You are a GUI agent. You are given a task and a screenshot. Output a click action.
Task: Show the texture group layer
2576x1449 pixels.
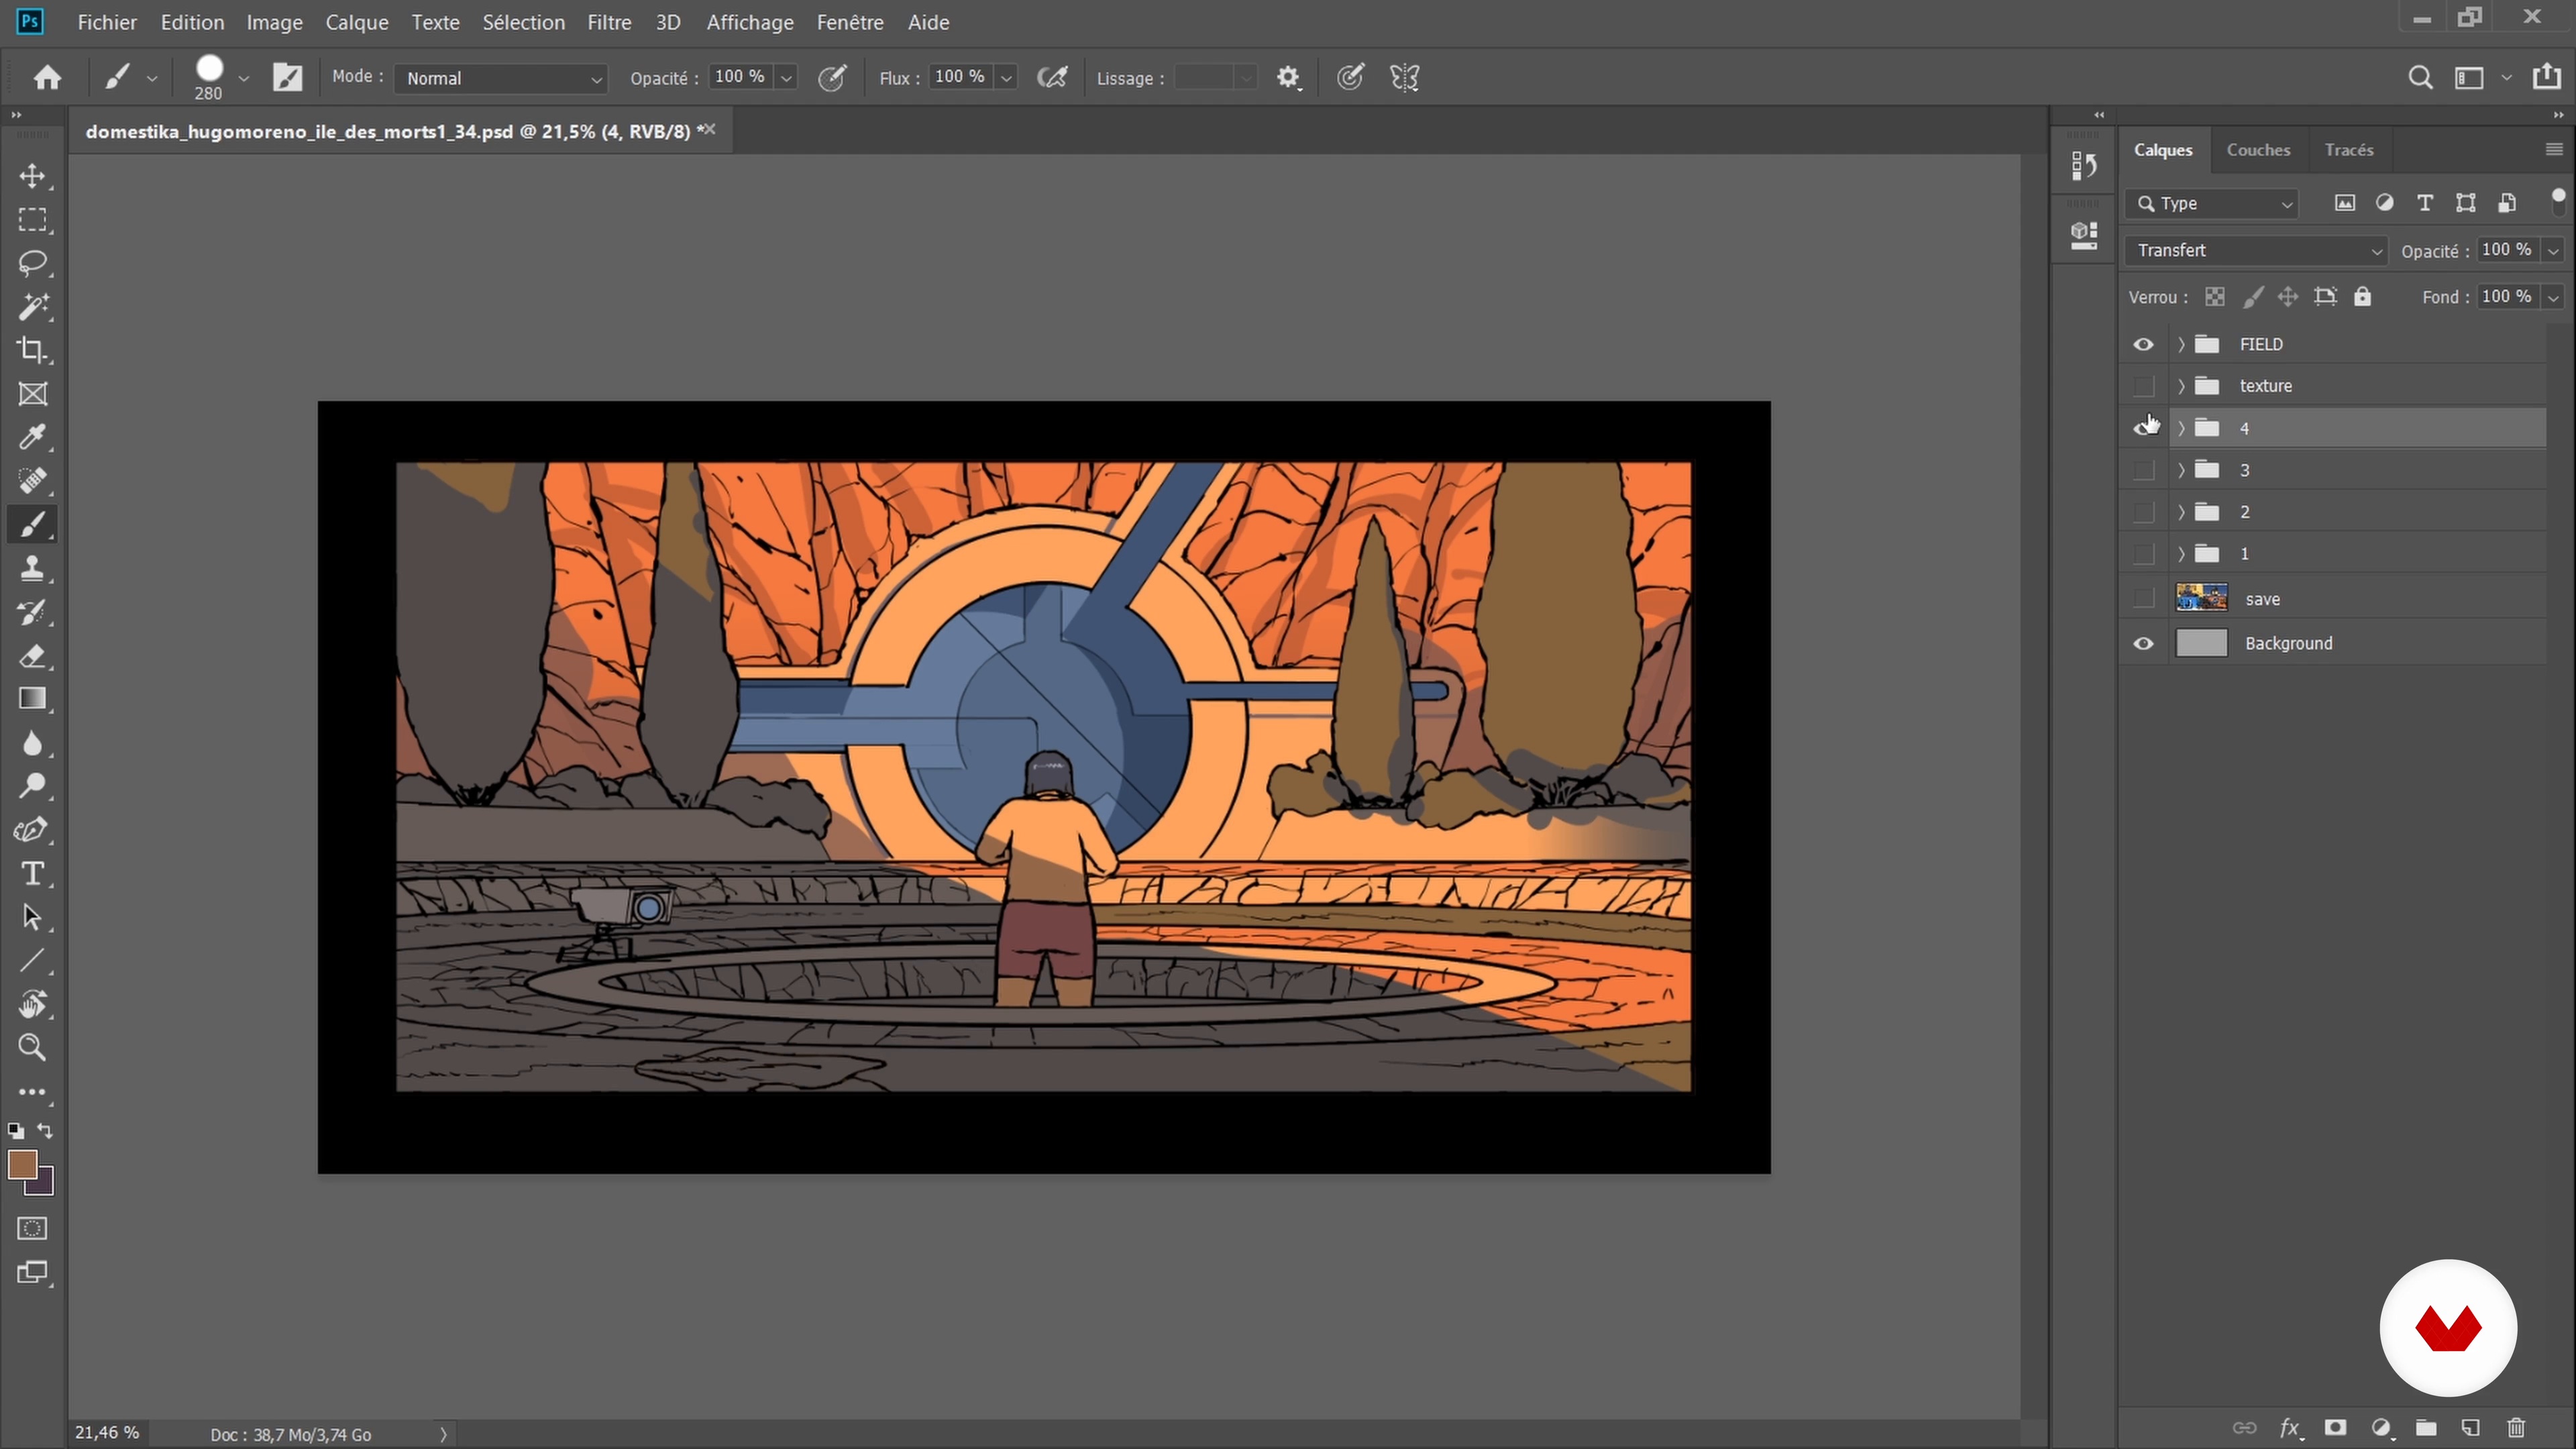point(2143,386)
